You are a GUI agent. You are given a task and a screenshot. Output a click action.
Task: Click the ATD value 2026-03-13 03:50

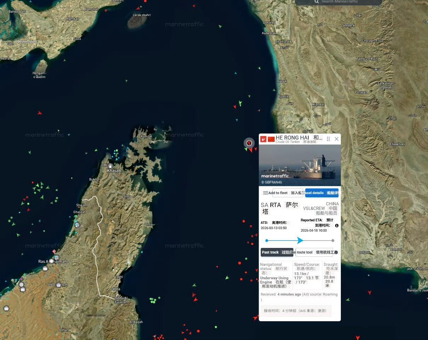click(x=274, y=228)
